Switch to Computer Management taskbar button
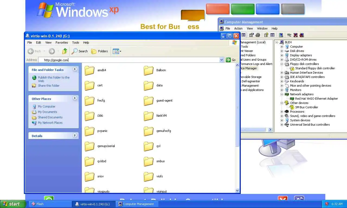Viewport: 347px width, 208px height. 137,204
